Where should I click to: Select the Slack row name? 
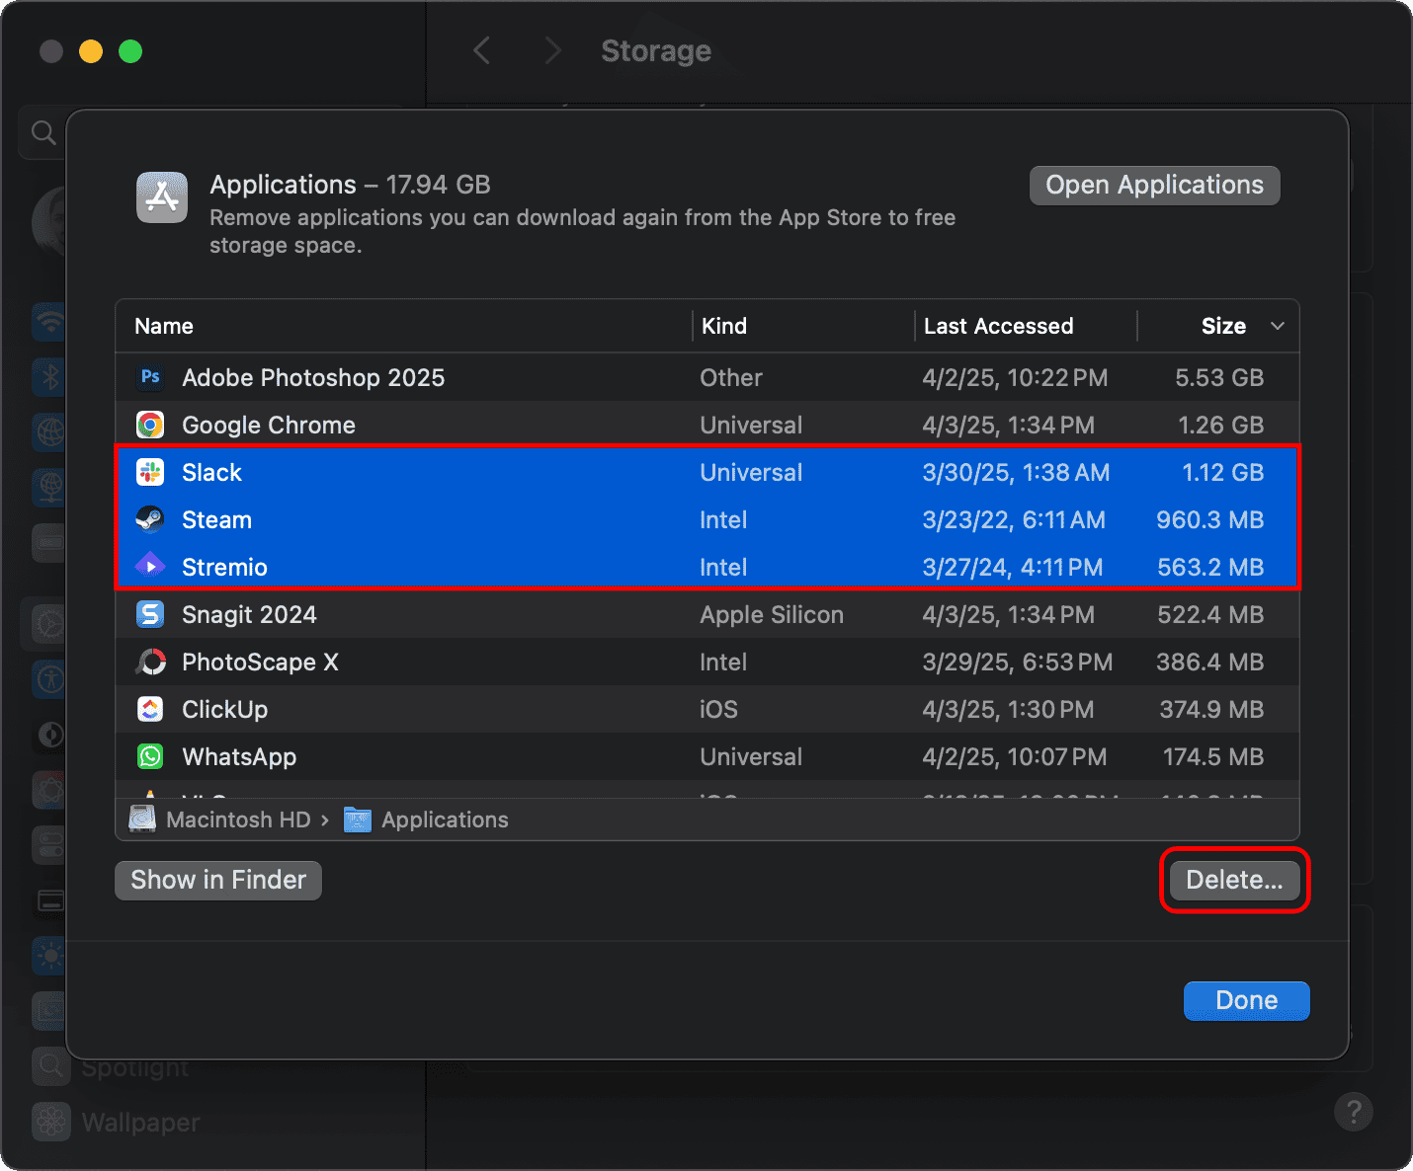pyautogui.click(x=211, y=472)
